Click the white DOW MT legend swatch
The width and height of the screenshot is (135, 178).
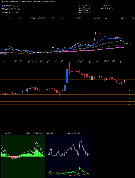(3, 9)
